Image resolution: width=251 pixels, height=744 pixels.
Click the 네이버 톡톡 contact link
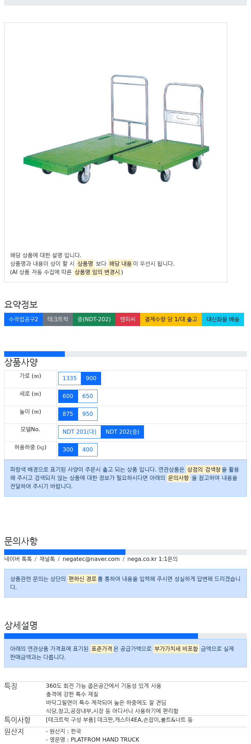click(x=18, y=559)
